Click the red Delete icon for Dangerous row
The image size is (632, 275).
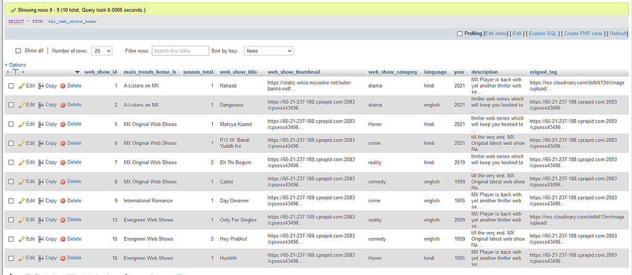(63, 105)
